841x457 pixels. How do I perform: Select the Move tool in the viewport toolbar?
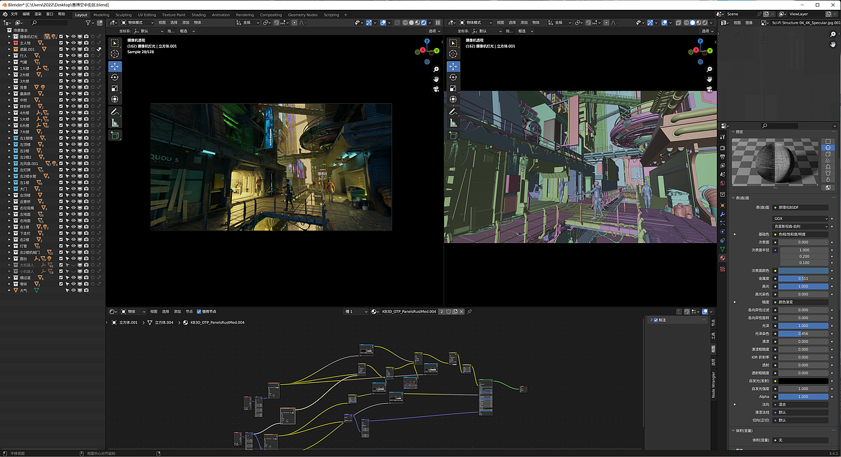(115, 66)
